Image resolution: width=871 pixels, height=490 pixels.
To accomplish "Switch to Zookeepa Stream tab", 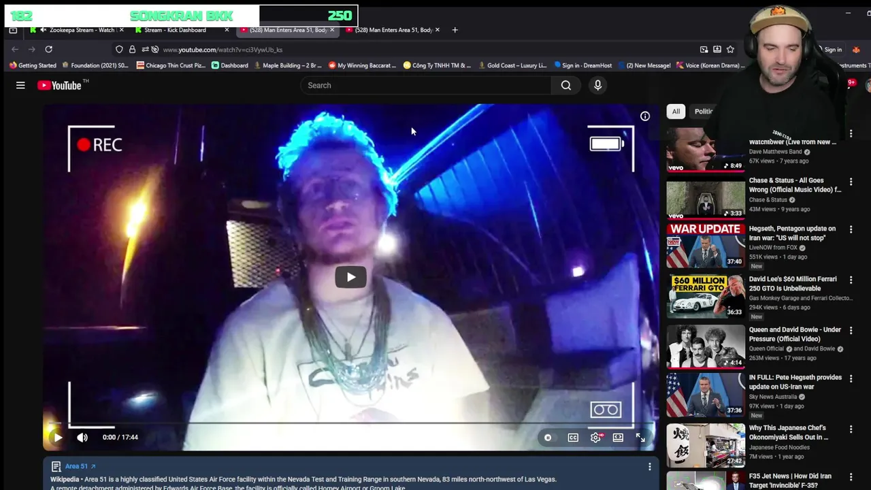I will pyautogui.click(x=77, y=30).
